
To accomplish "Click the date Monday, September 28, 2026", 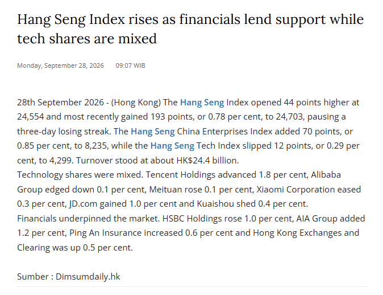I will 60,65.
